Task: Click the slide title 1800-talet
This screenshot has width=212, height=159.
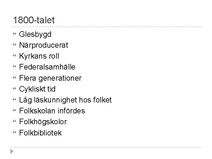Action: point(34,20)
